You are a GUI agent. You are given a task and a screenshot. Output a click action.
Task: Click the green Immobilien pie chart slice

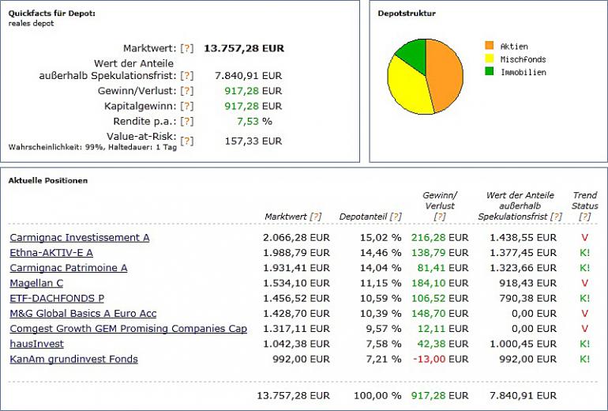(x=413, y=52)
